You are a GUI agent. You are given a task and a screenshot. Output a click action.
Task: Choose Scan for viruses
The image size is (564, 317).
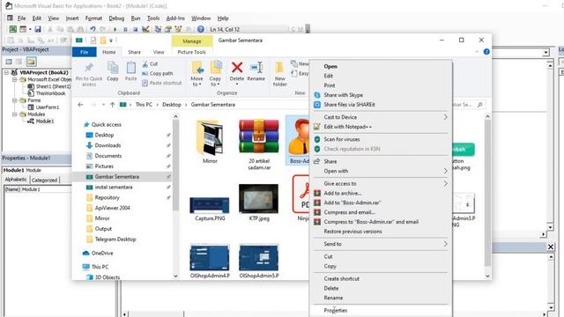pyautogui.click(x=381, y=139)
